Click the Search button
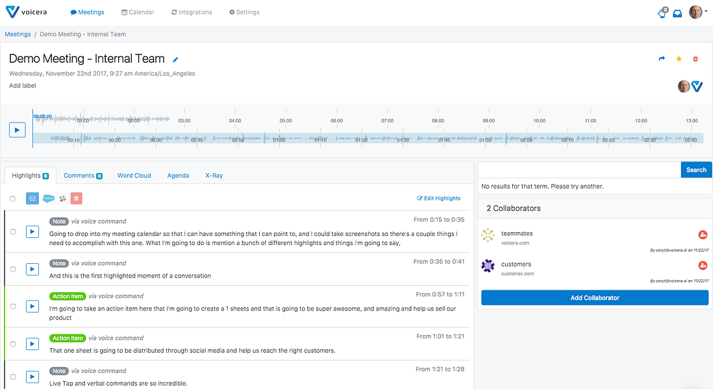713x389 pixels. pos(696,170)
